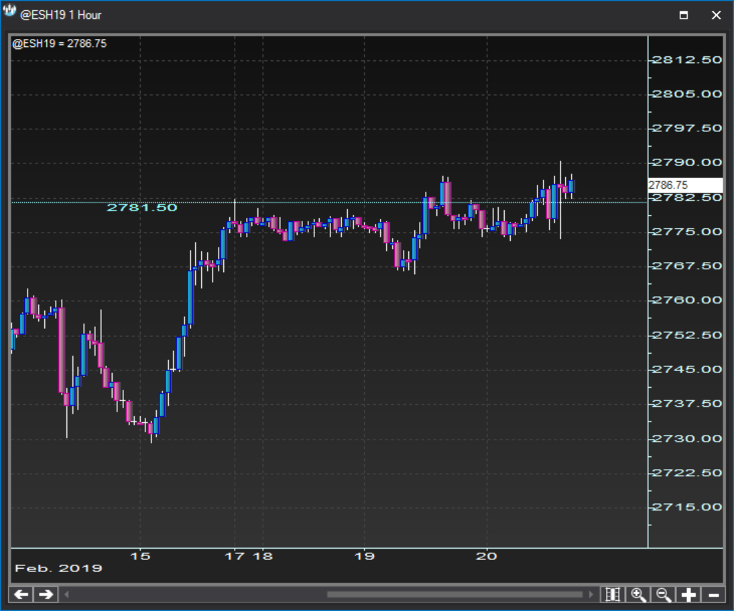The width and height of the screenshot is (734, 611).
Task: Zoom in with the magnifier plus icon
Action: click(x=638, y=595)
